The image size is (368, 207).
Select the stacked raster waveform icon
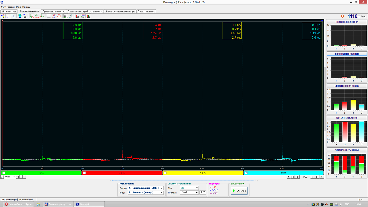tap(37, 16)
